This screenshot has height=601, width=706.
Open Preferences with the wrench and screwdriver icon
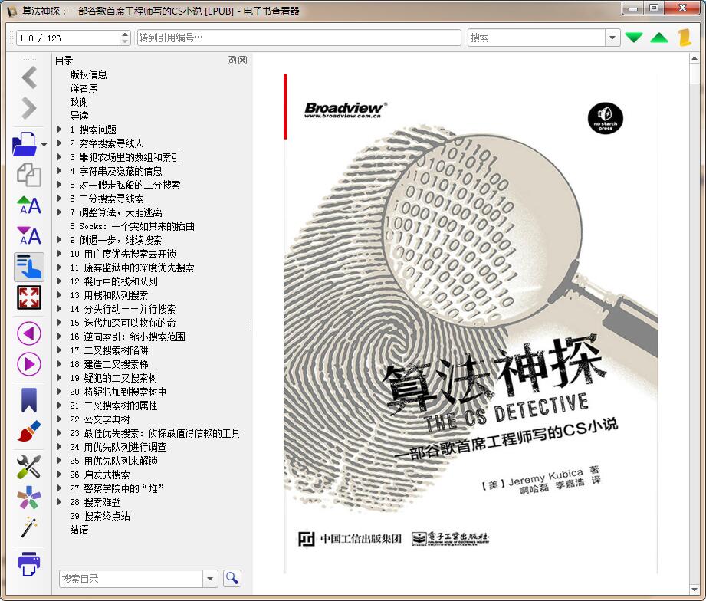(29, 466)
